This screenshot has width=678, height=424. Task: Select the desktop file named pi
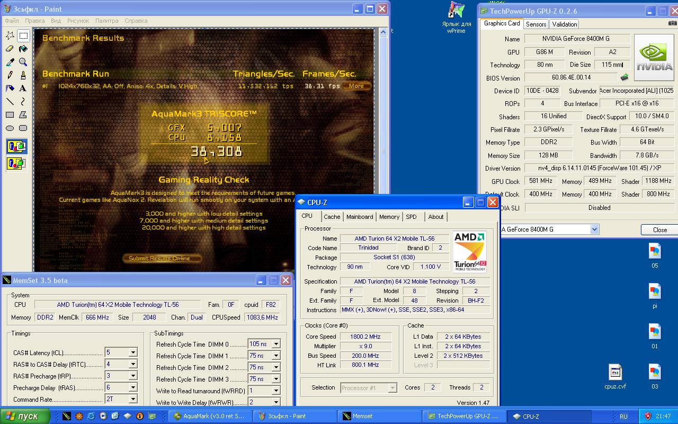point(655,296)
